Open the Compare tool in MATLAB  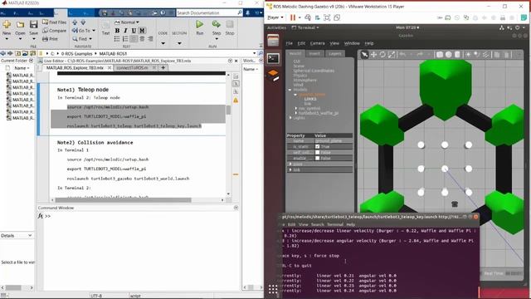click(x=54, y=31)
